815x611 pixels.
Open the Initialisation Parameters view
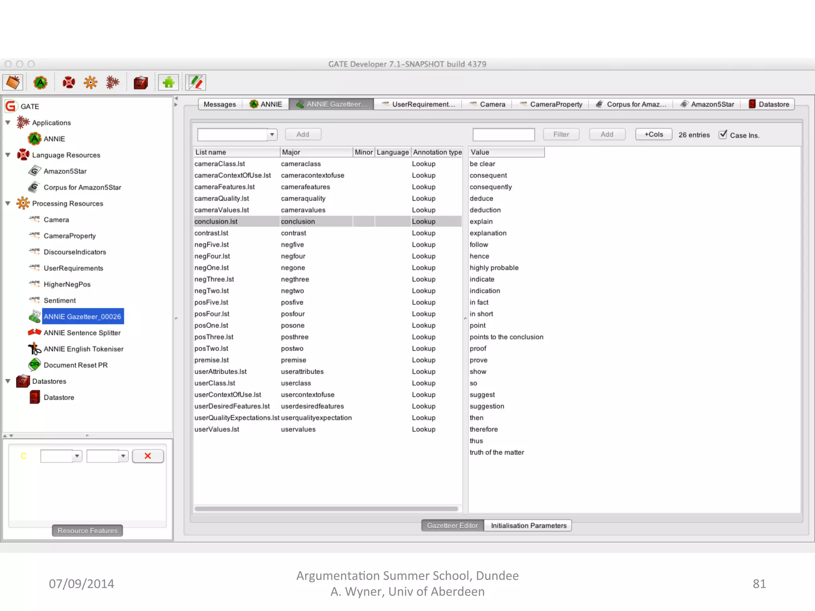(x=528, y=525)
